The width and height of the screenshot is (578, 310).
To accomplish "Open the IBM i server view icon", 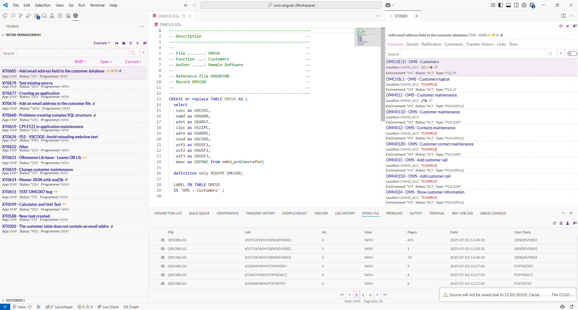I will click(52, 16).
